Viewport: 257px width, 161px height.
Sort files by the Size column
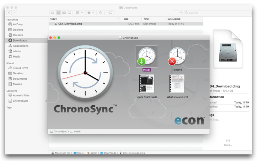131,19
